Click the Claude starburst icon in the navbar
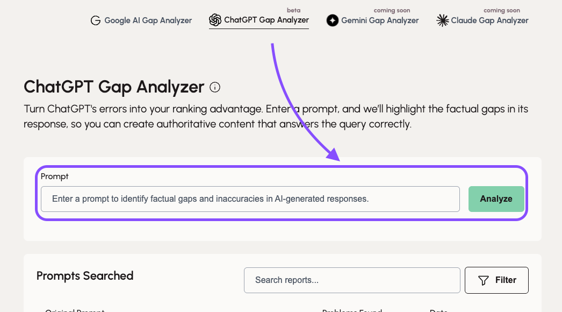Viewport: 562px width, 312px height. pyautogui.click(x=442, y=20)
